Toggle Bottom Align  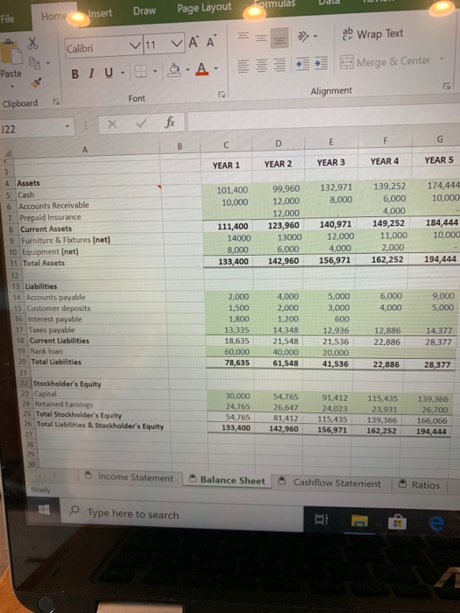point(280,39)
